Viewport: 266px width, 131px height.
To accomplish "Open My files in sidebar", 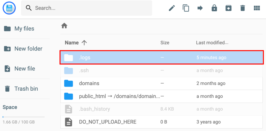I will (24, 29).
